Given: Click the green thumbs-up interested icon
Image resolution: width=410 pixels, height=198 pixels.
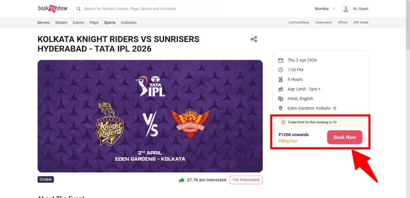Looking at the screenshot, I should [x=182, y=180].
